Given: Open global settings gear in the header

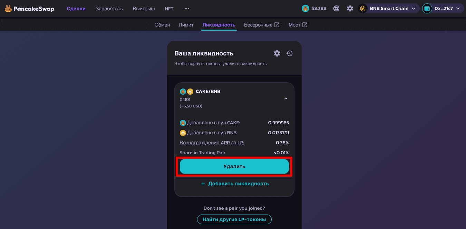Looking at the screenshot, I should (x=350, y=9).
